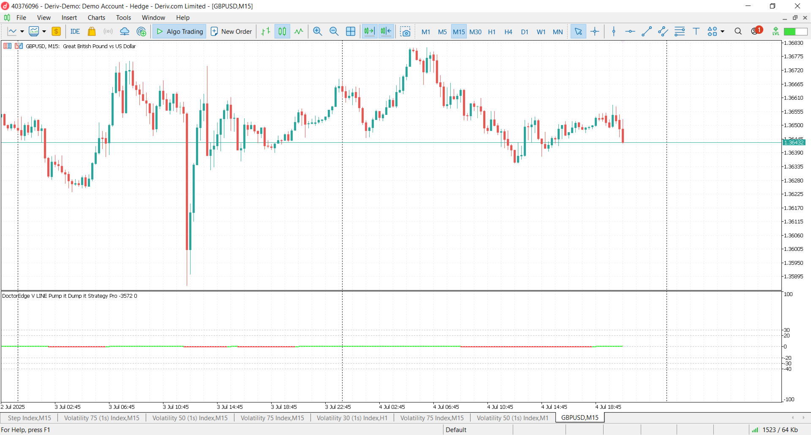
Task: Open the Help menu
Action: pyautogui.click(x=183, y=17)
